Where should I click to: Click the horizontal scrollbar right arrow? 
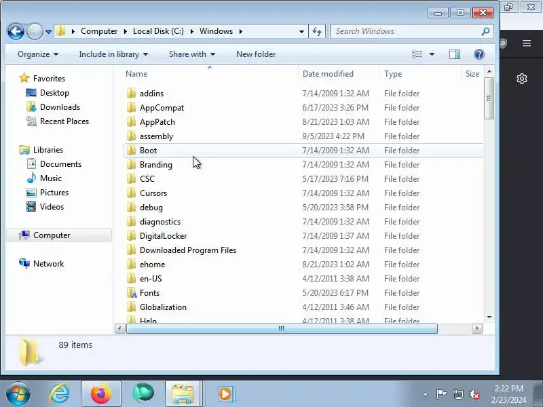click(477, 328)
